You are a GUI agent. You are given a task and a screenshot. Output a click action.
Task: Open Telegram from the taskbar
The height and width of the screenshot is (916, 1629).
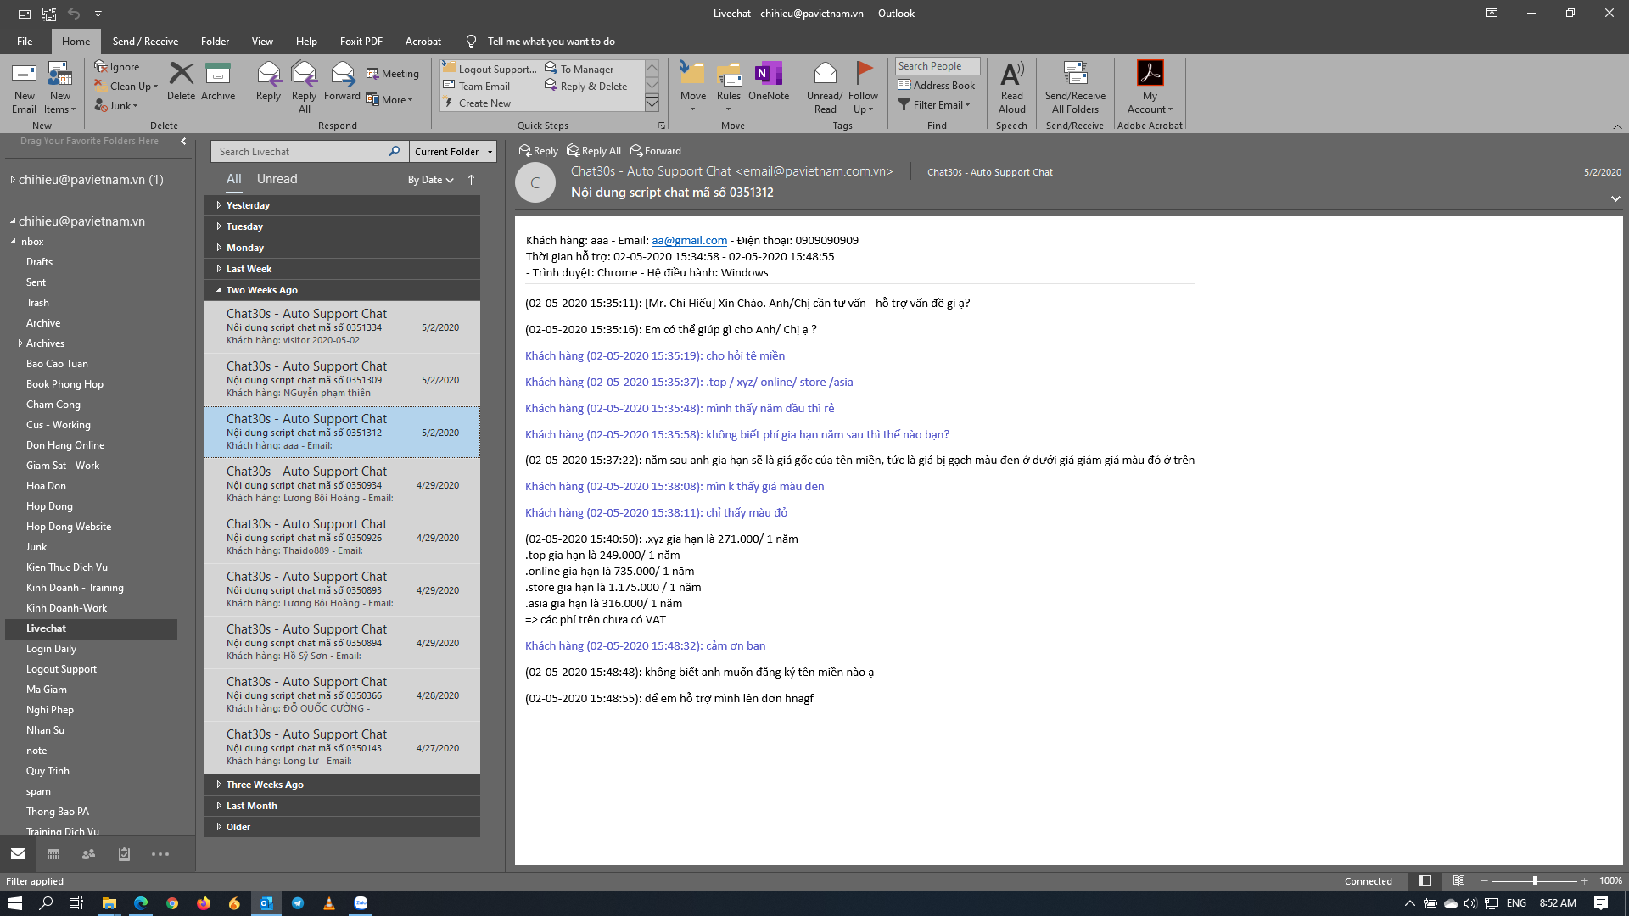(298, 903)
